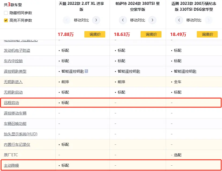Open the 内置行车记录仪 parameter link
Viewport: 222px width, 171px height.
pos(17,144)
